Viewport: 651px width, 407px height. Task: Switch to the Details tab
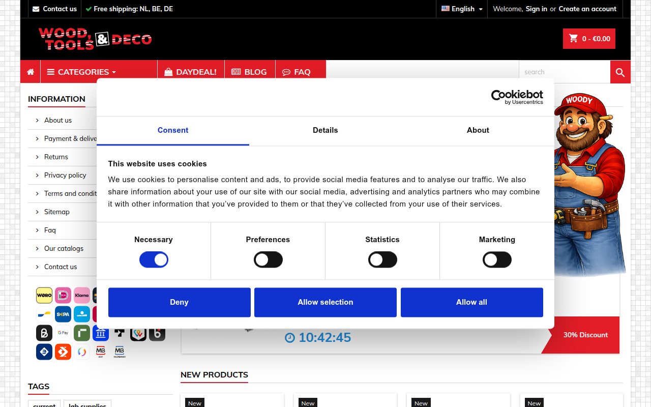pyautogui.click(x=325, y=131)
